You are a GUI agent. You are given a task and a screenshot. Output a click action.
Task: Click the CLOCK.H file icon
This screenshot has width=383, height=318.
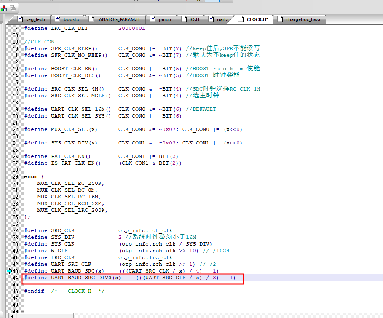tap(241, 19)
